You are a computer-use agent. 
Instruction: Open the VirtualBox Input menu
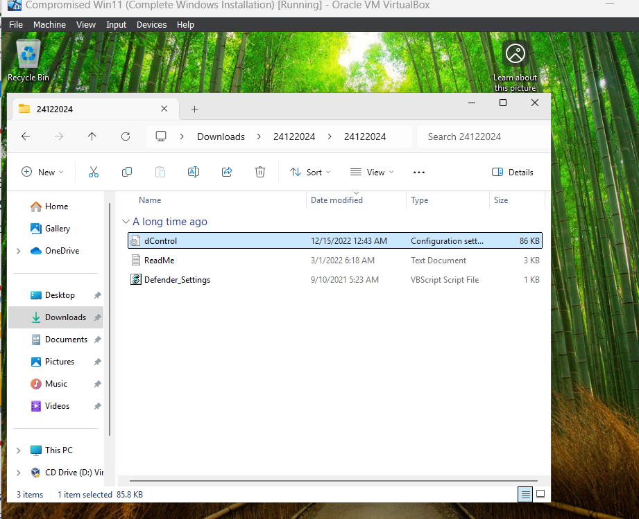pos(116,25)
